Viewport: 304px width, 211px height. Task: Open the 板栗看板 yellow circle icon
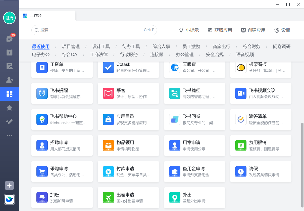(x=241, y=68)
